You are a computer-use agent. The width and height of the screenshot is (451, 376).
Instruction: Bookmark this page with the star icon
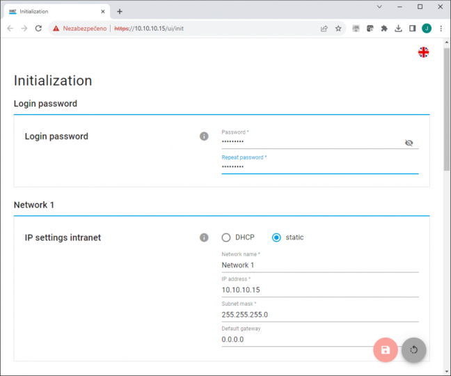pos(338,29)
